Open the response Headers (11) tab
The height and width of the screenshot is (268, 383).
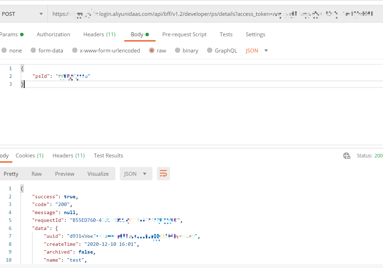(x=69, y=156)
